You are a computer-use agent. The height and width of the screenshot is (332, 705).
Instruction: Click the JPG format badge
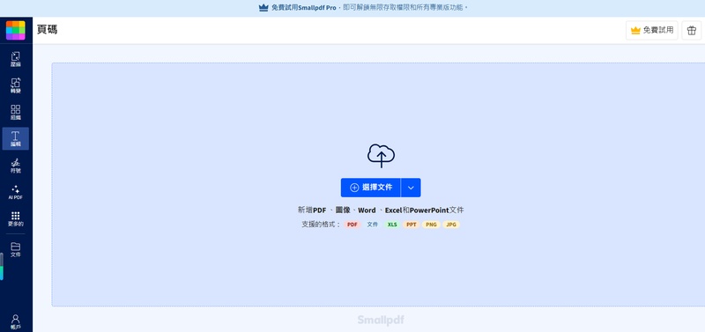coord(451,225)
